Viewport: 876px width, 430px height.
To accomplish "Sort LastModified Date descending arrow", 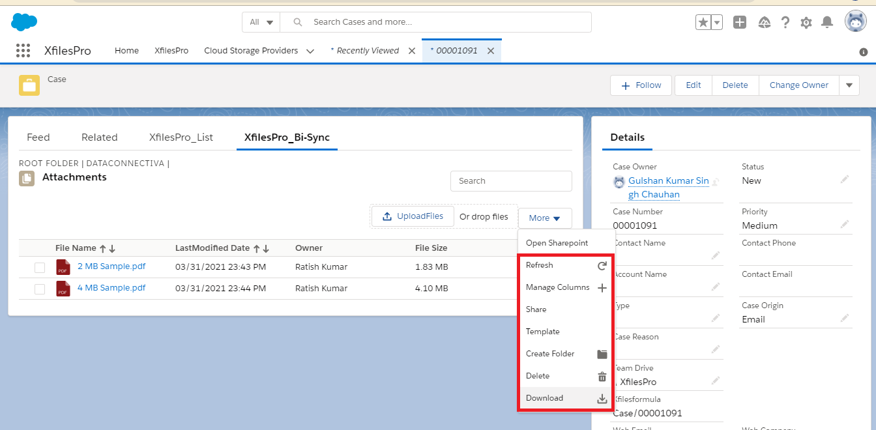I will [x=266, y=248].
